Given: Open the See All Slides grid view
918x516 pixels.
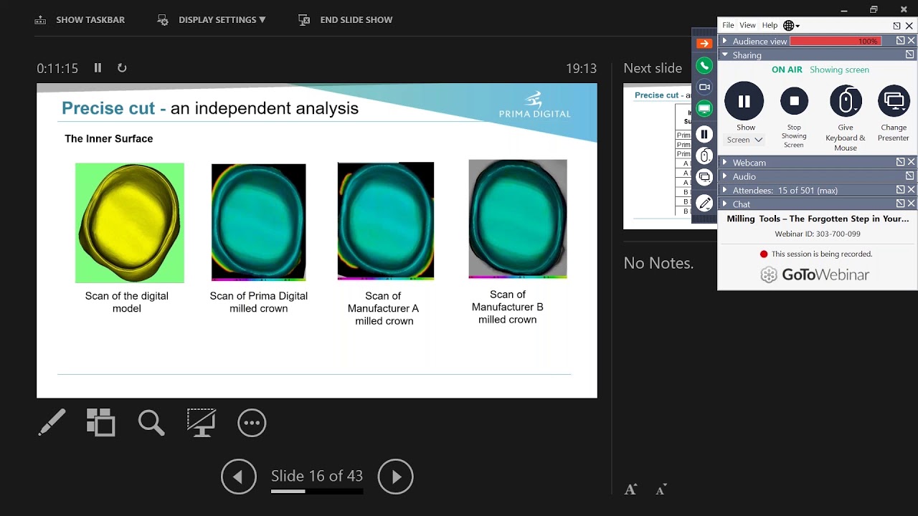Looking at the screenshot, I should point(101,423).
